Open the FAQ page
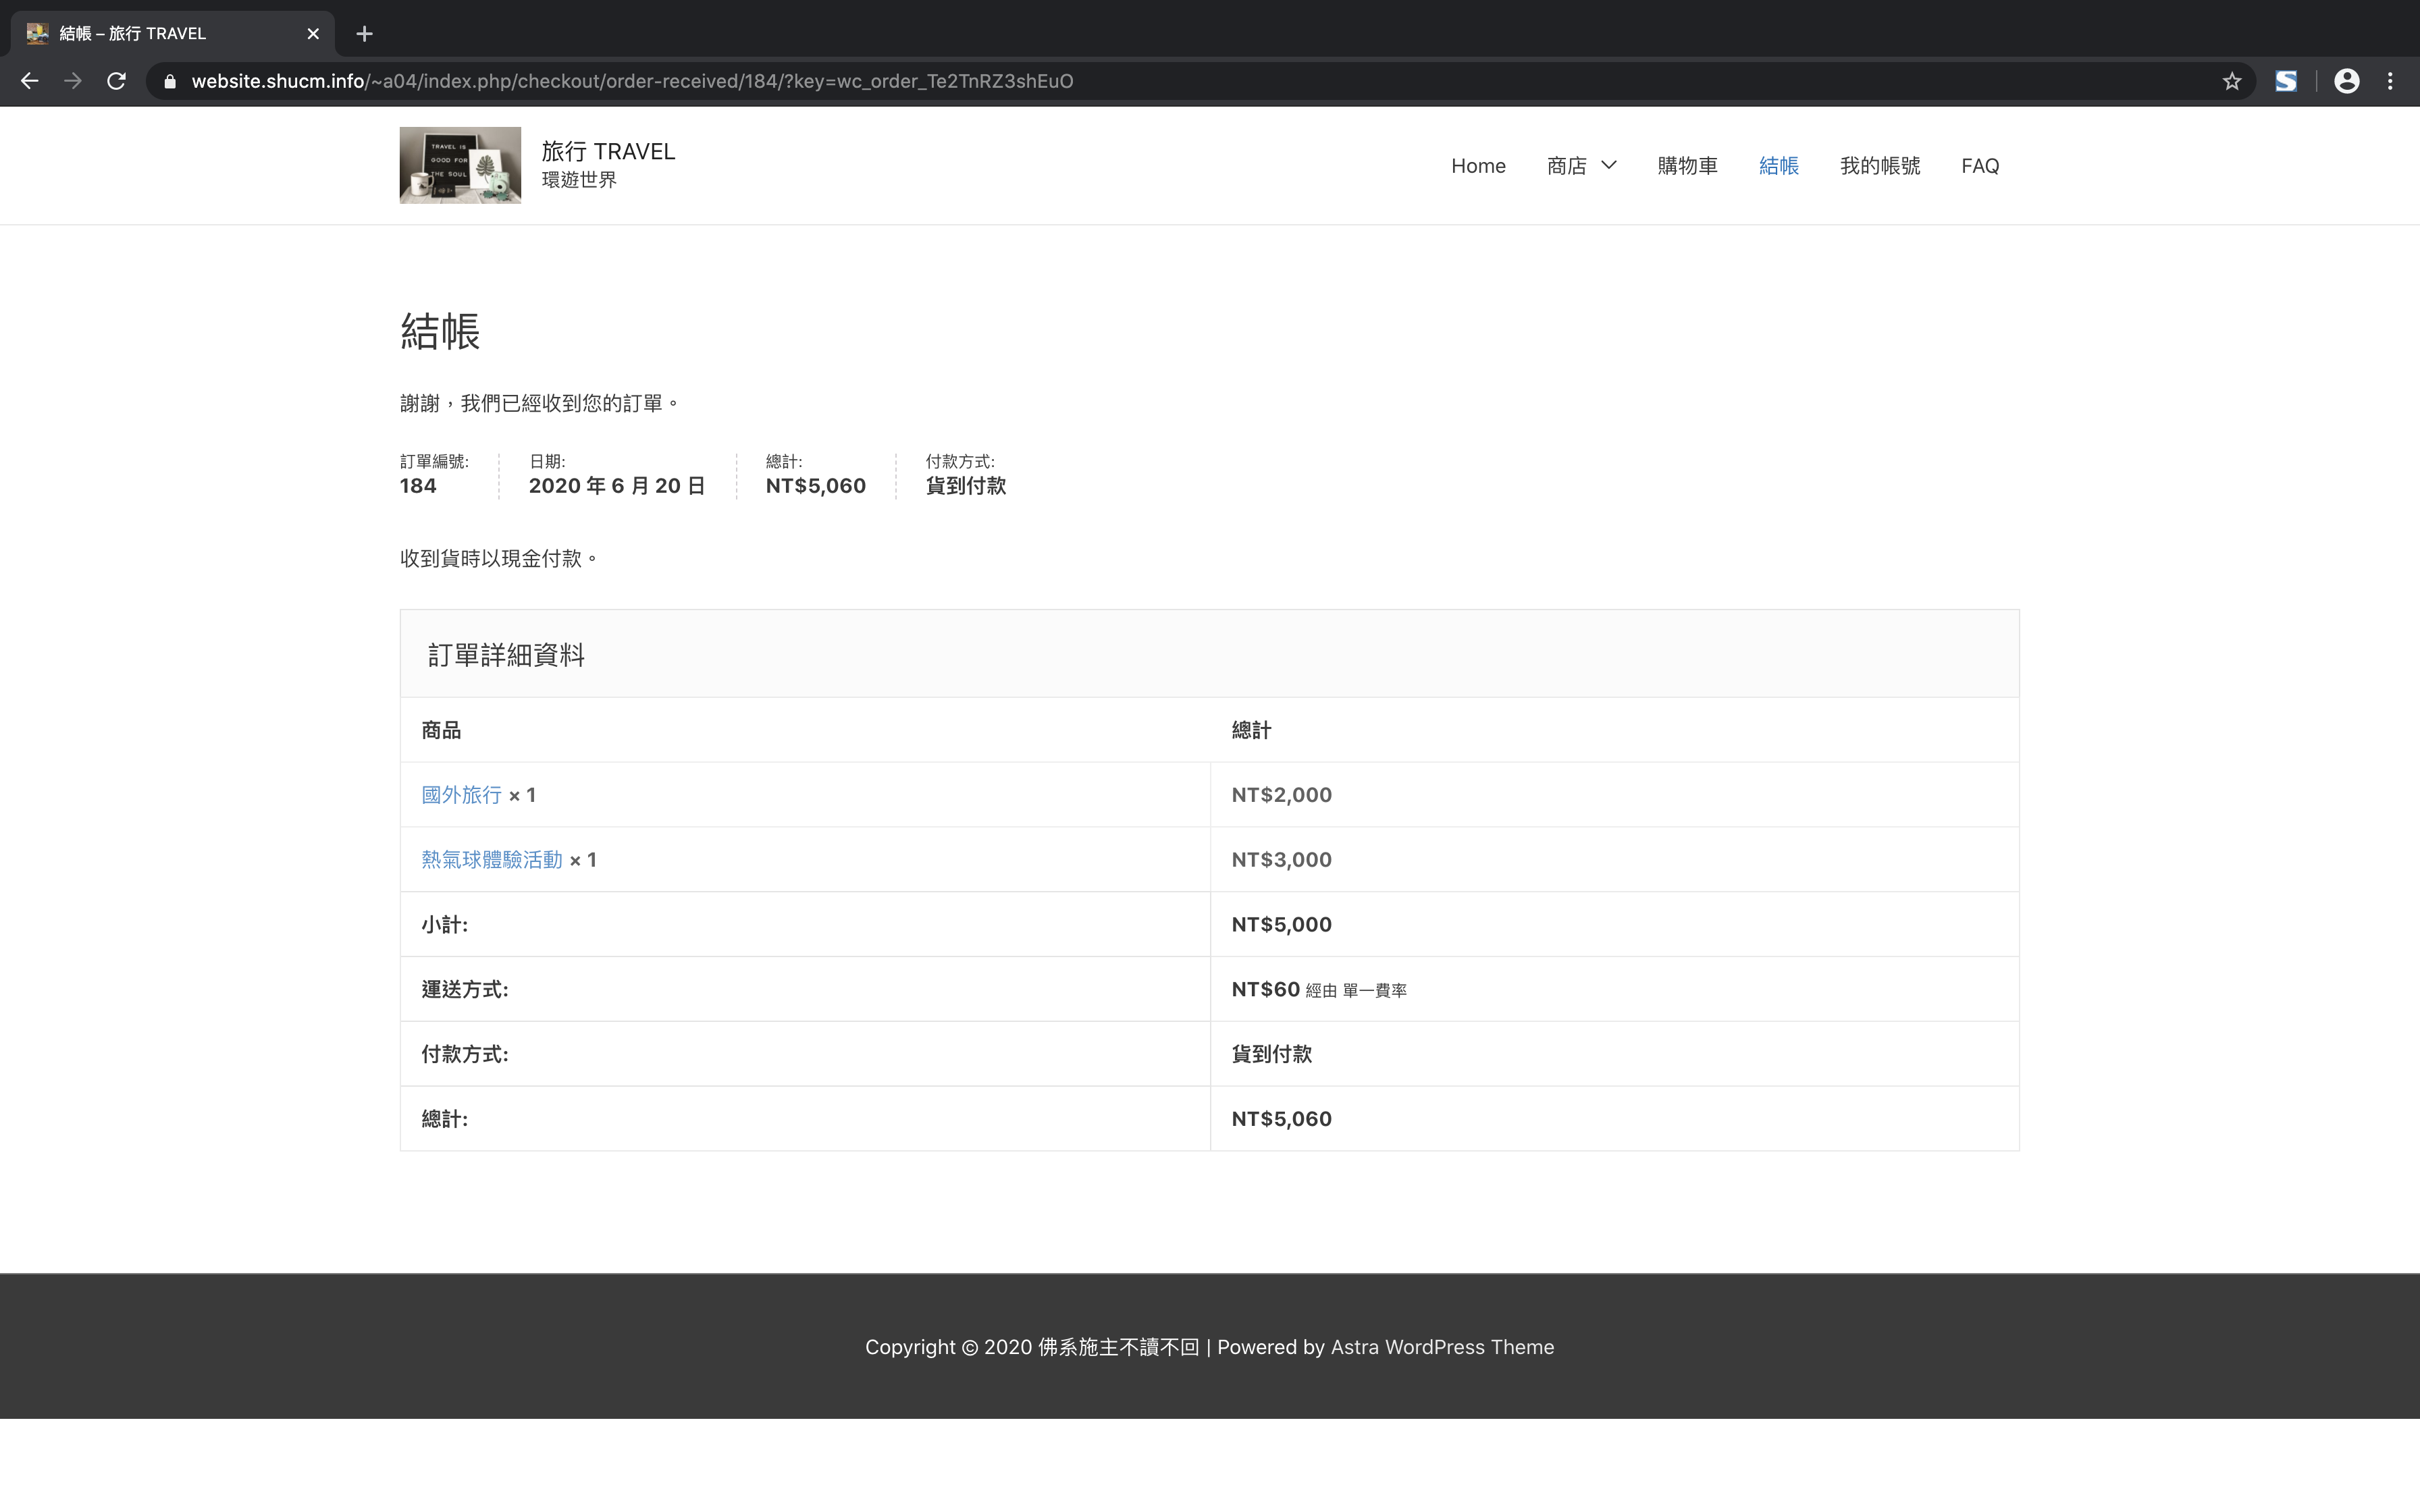Viewport: 2420px width, 1512px height. coord(1979,166)
